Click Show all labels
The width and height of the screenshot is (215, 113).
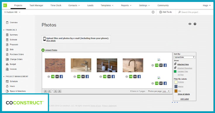(184, 94)
